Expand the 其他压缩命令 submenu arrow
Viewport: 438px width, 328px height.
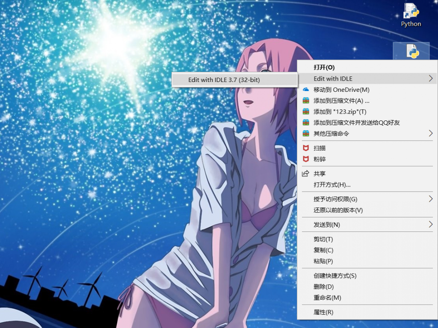pos(430,134)
